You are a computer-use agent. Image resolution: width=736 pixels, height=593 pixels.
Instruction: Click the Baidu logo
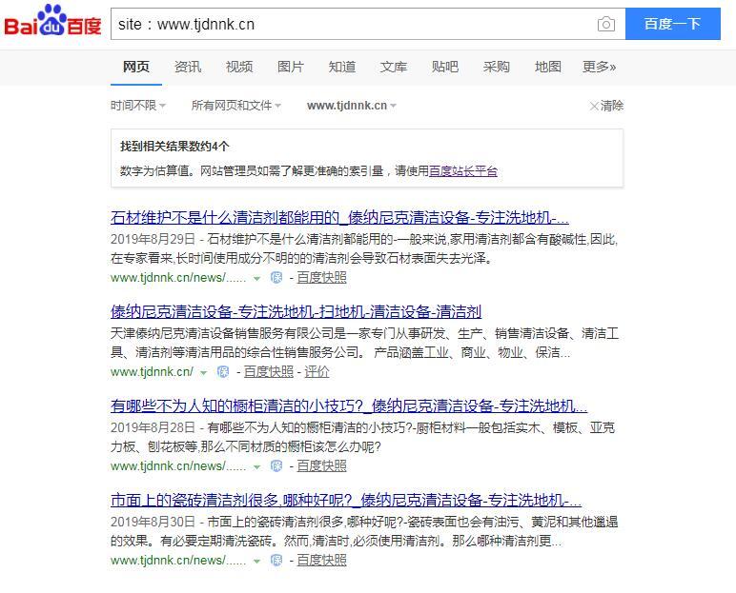[53, 21]
